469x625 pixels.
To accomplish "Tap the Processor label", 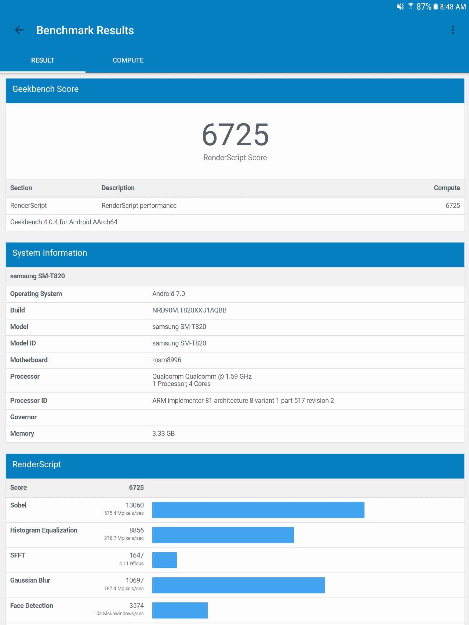I will tap(25, 377).
